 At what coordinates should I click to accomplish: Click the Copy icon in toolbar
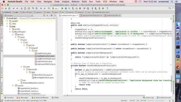[25, 8]
